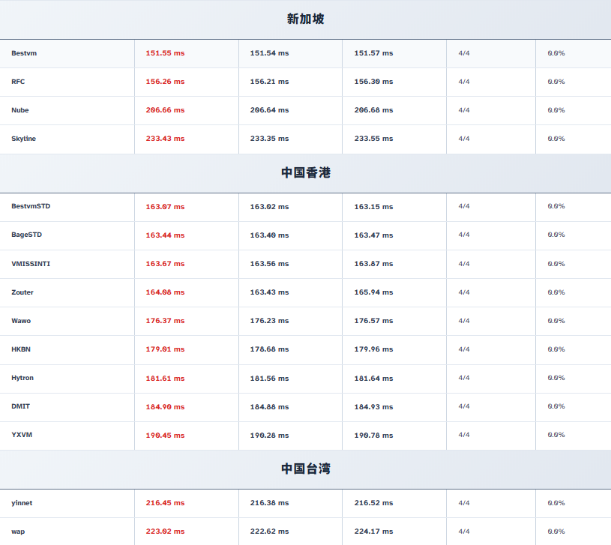Screen dimensions: 611x545
Task: Click the 新加坡 section header
Action: (305, 19)
